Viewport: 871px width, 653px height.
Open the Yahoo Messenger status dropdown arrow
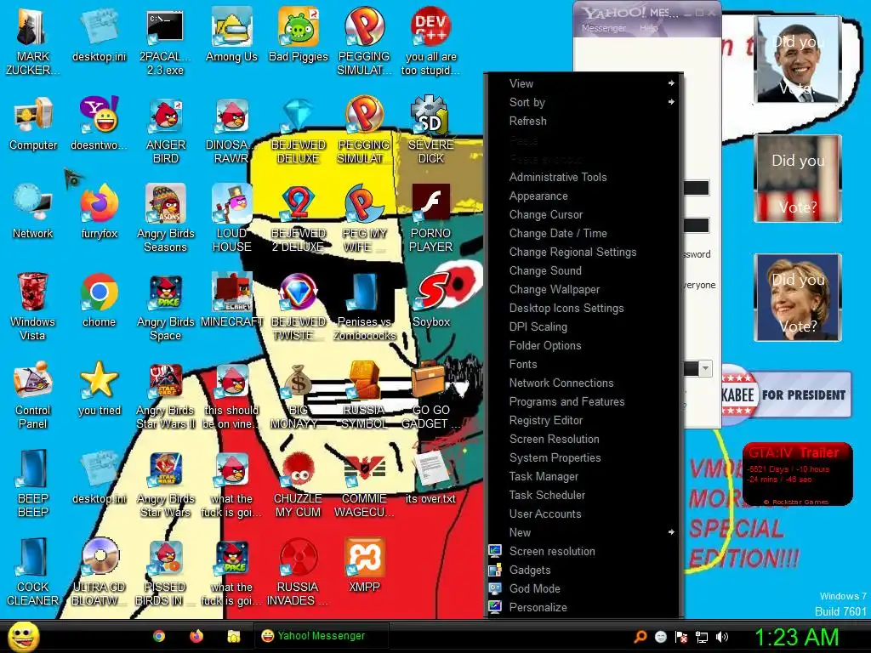705,368
